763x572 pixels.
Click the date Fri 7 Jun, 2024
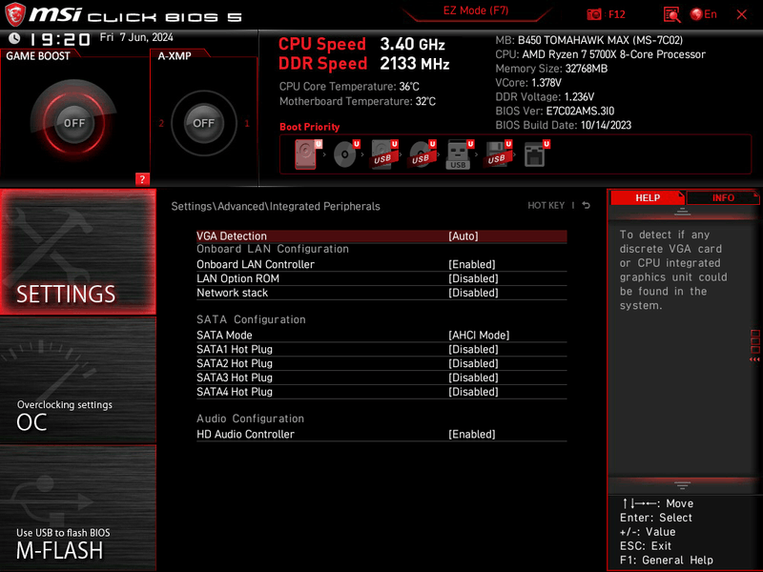pos(136,37)
